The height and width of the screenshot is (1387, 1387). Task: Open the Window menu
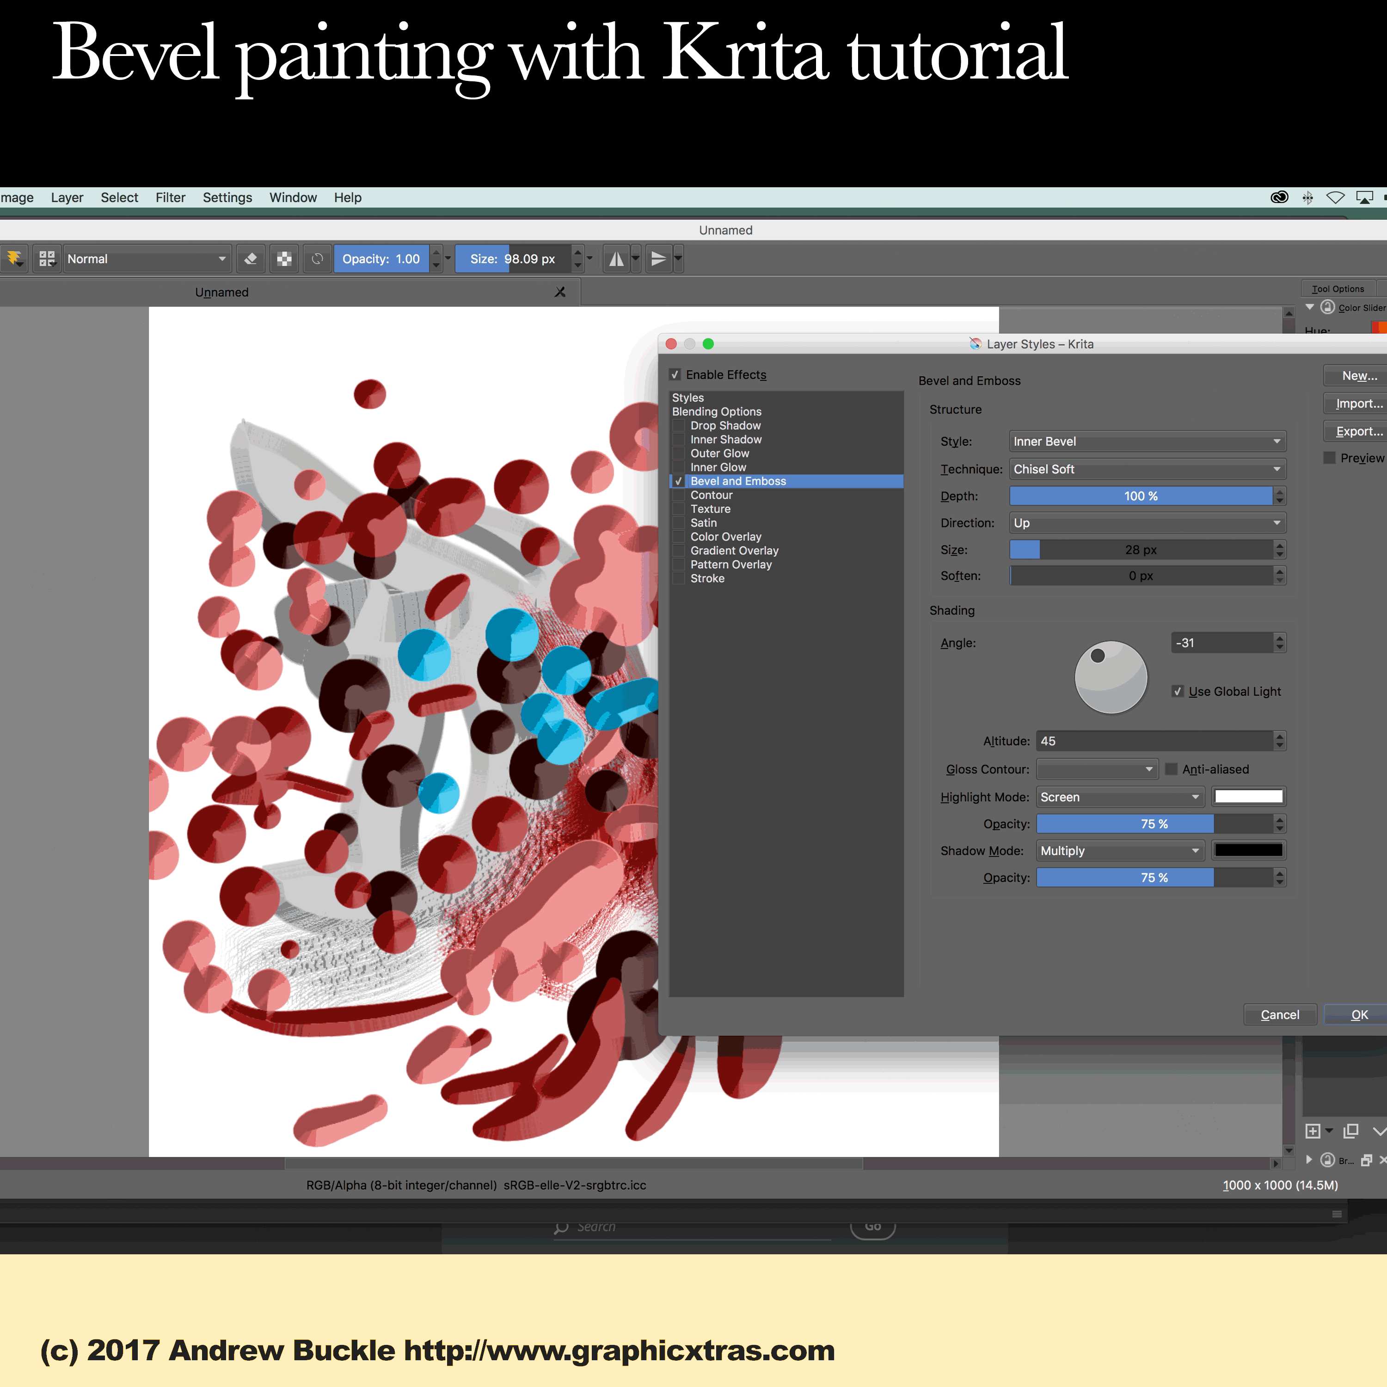coord(293,197)
